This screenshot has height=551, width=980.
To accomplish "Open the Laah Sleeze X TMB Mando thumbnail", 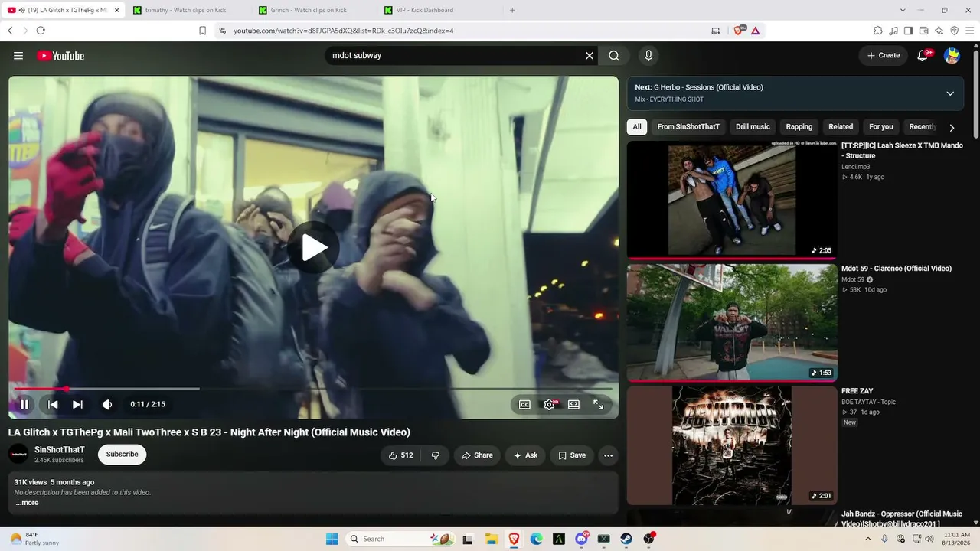I will click(x=732, y=201).
